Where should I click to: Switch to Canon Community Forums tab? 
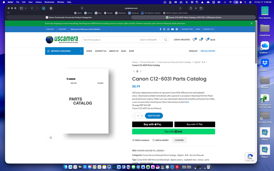(x=68, y=18)
